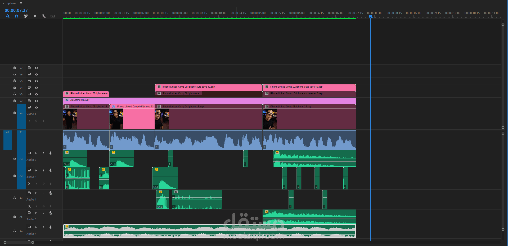Toggle Video 1 track output eye
508x246 pixels.
point(37,107)
